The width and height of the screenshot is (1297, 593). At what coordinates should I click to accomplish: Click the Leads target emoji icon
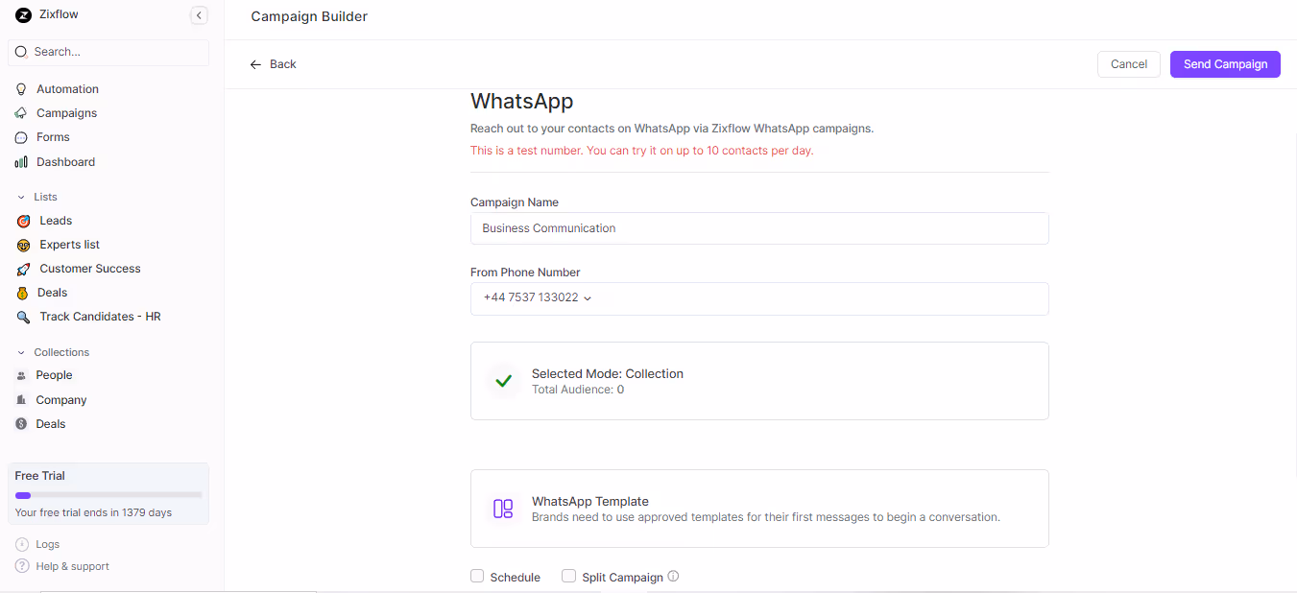(23, 221)
